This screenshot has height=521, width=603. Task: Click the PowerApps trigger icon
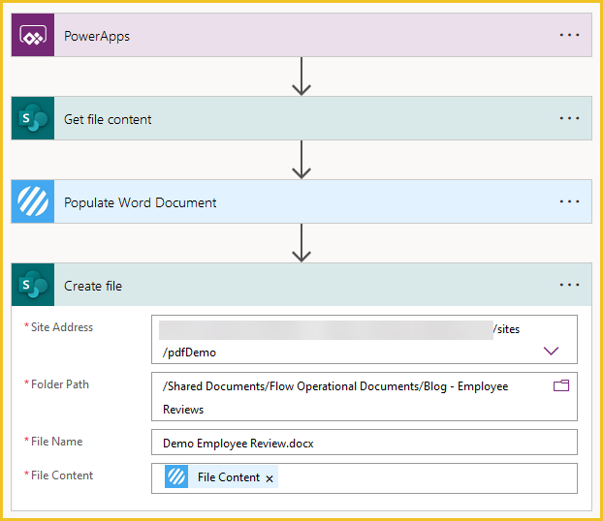[x=33, y=35]
